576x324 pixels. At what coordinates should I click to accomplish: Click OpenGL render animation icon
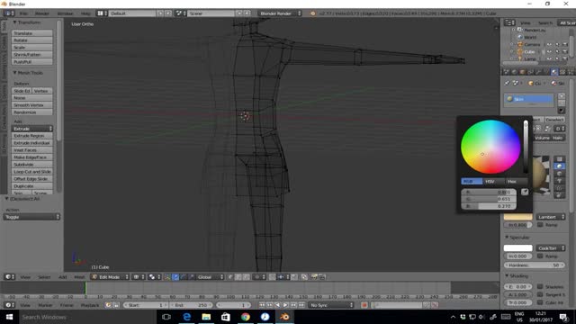tap(322, 277)
